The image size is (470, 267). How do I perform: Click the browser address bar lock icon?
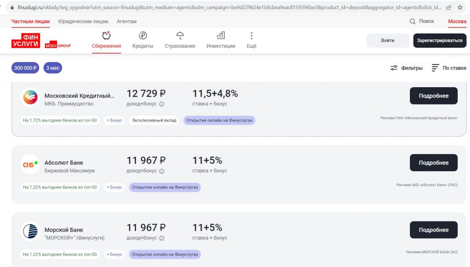pos(12,7)
